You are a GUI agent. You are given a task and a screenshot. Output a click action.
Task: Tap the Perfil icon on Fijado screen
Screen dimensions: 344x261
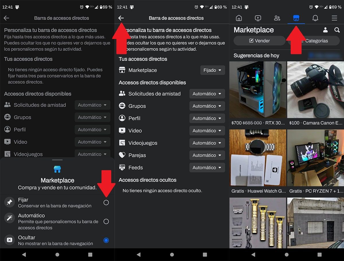(122, 118)
